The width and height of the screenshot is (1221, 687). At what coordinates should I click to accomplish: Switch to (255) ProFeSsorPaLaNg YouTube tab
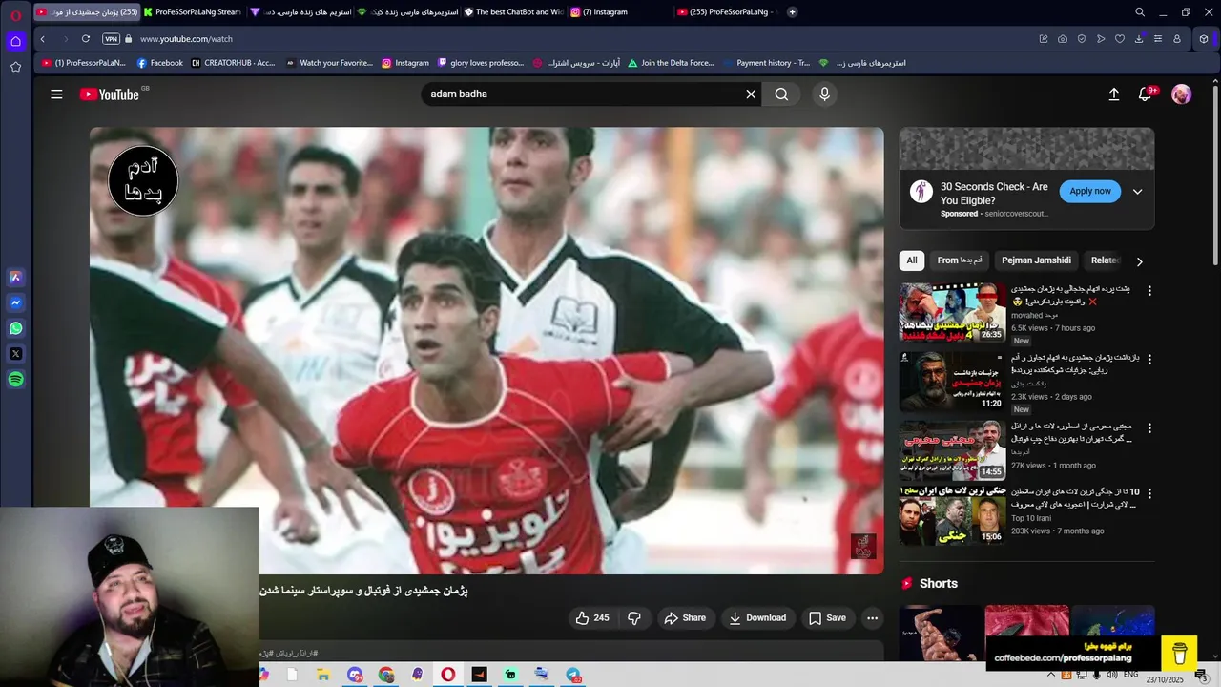[727, 12]
